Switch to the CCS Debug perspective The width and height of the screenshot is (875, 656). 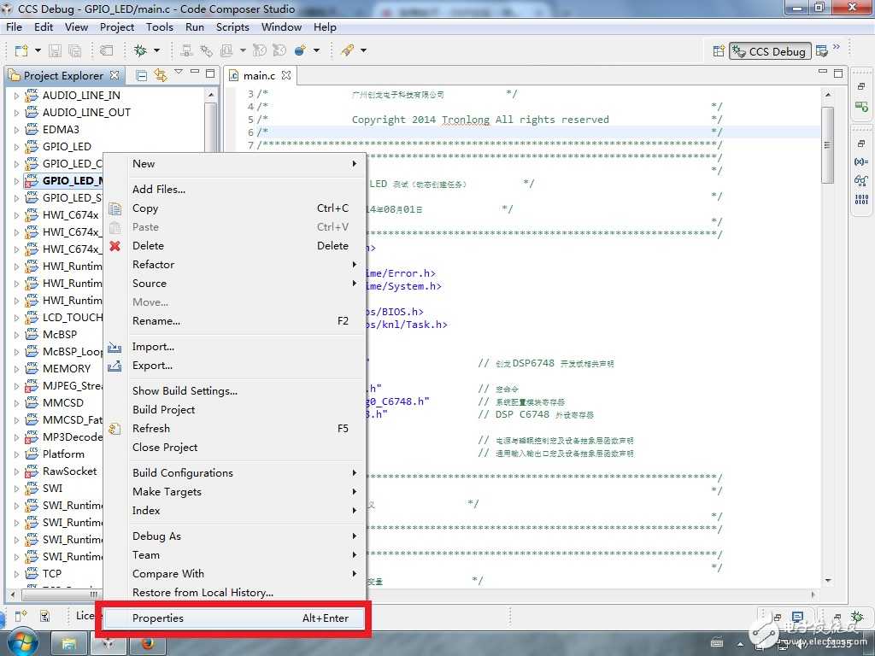[768, 51]
